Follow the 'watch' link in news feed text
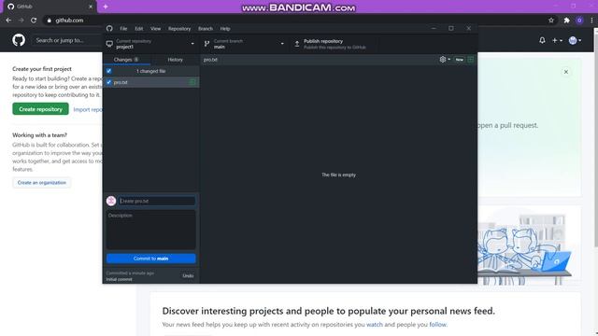 (x=374, y=325)
